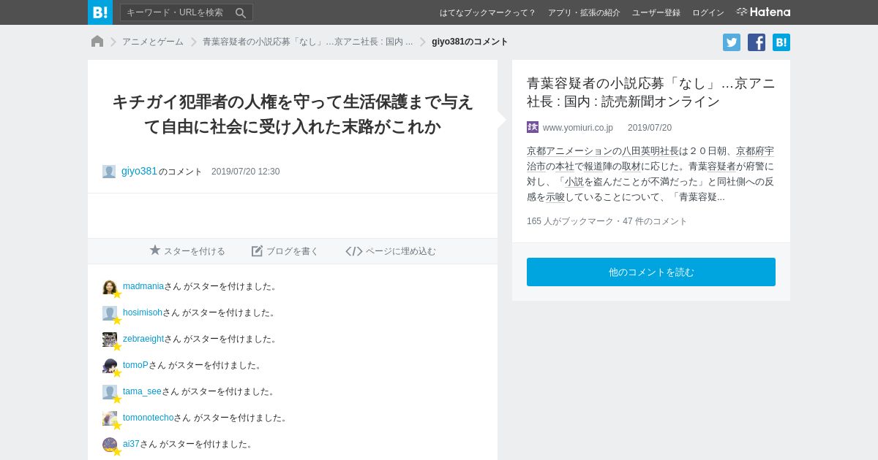This screenshot has height=460, width=878.
Task: Open 165 人がブックマーク count link
Action: click(570, 221)
